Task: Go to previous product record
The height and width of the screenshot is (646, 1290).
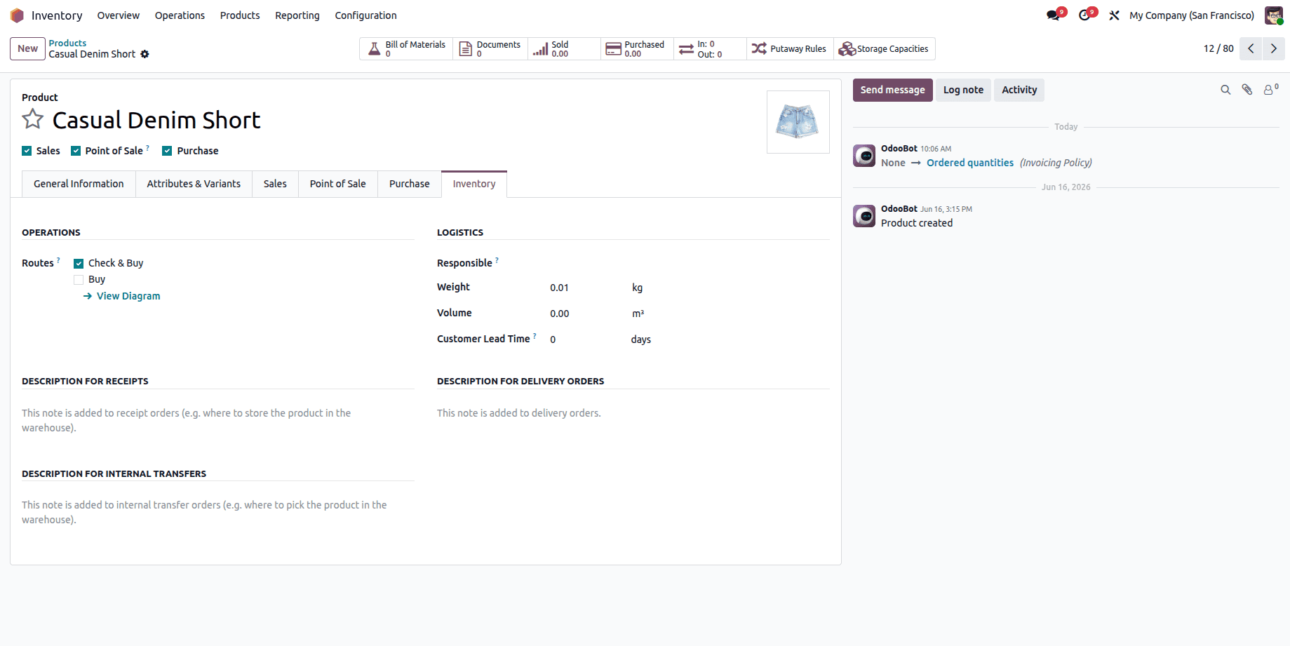Action: point(1251,48)
